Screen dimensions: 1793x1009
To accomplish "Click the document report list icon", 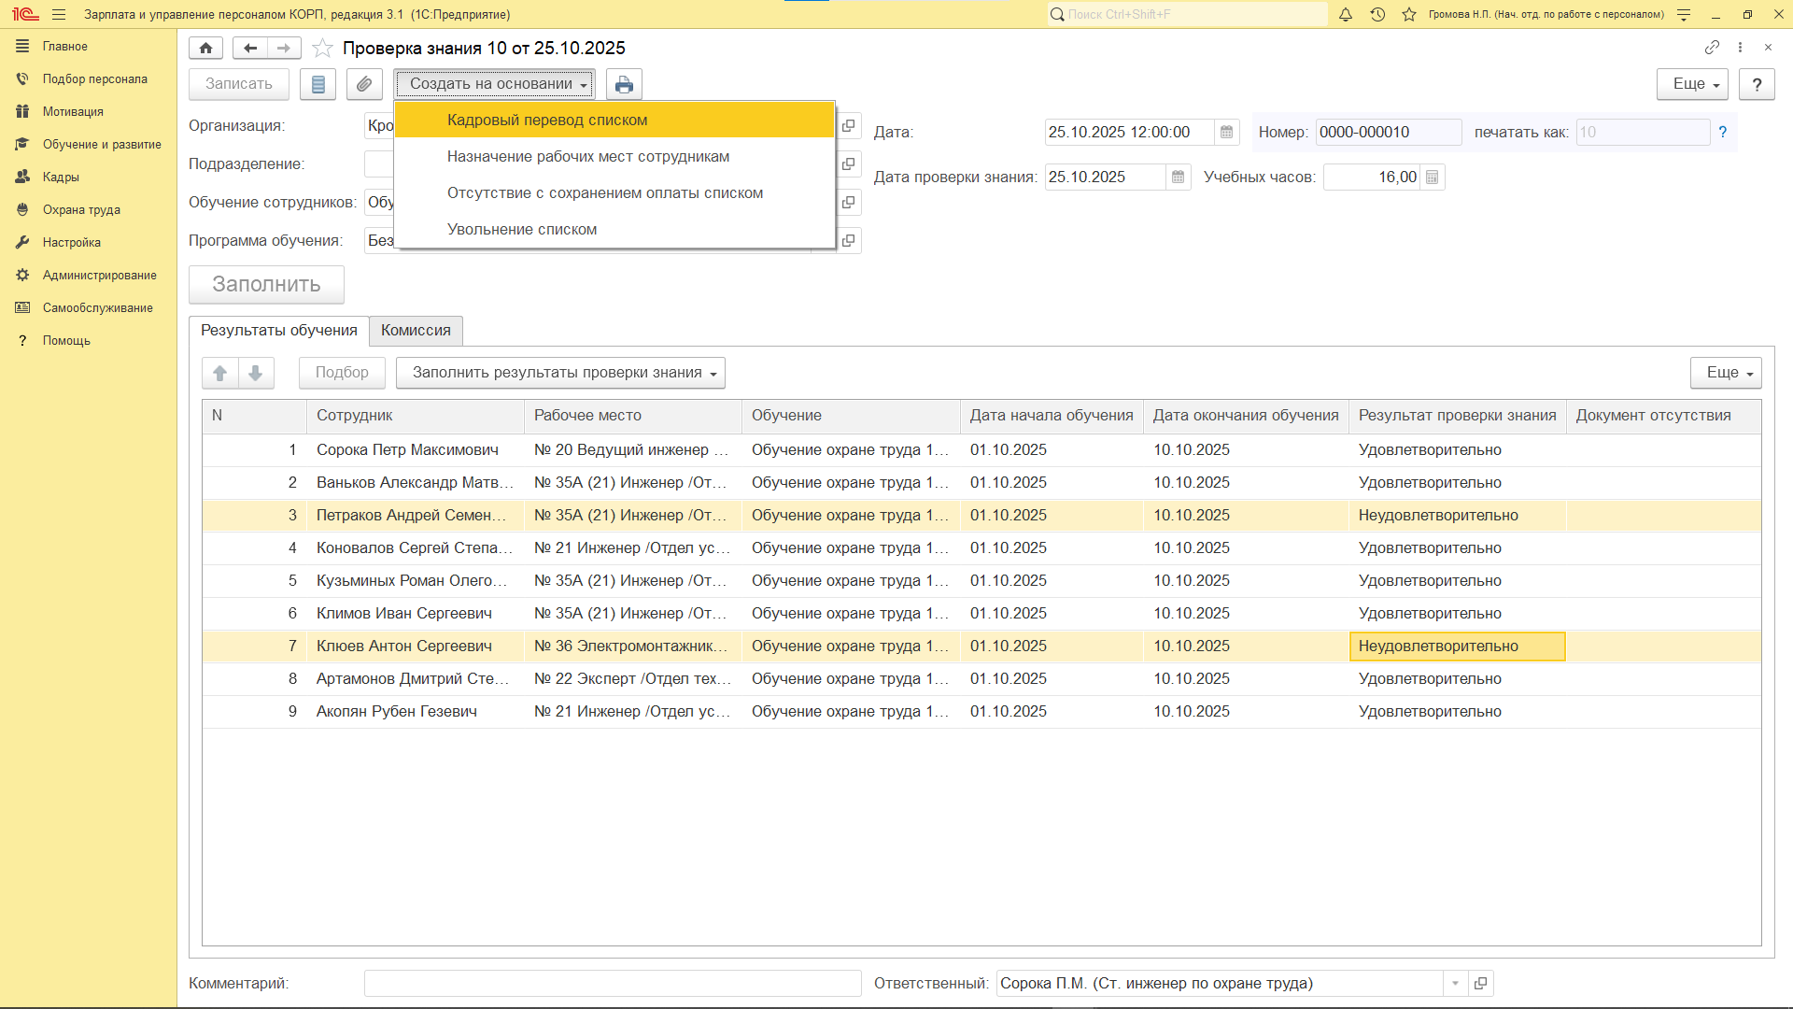I will click(x=318, y=84).
